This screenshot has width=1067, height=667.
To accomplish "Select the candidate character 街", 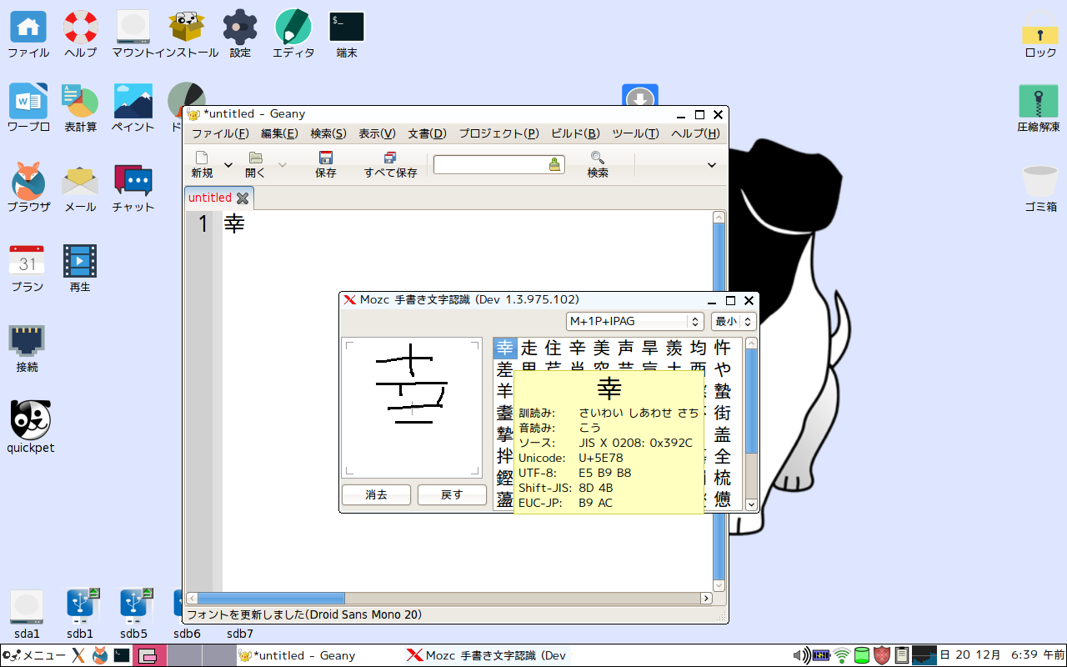I will (x=722, y=413).
